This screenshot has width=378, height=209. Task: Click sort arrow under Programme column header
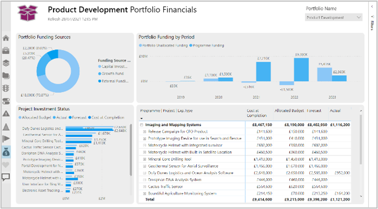(142, 118)
